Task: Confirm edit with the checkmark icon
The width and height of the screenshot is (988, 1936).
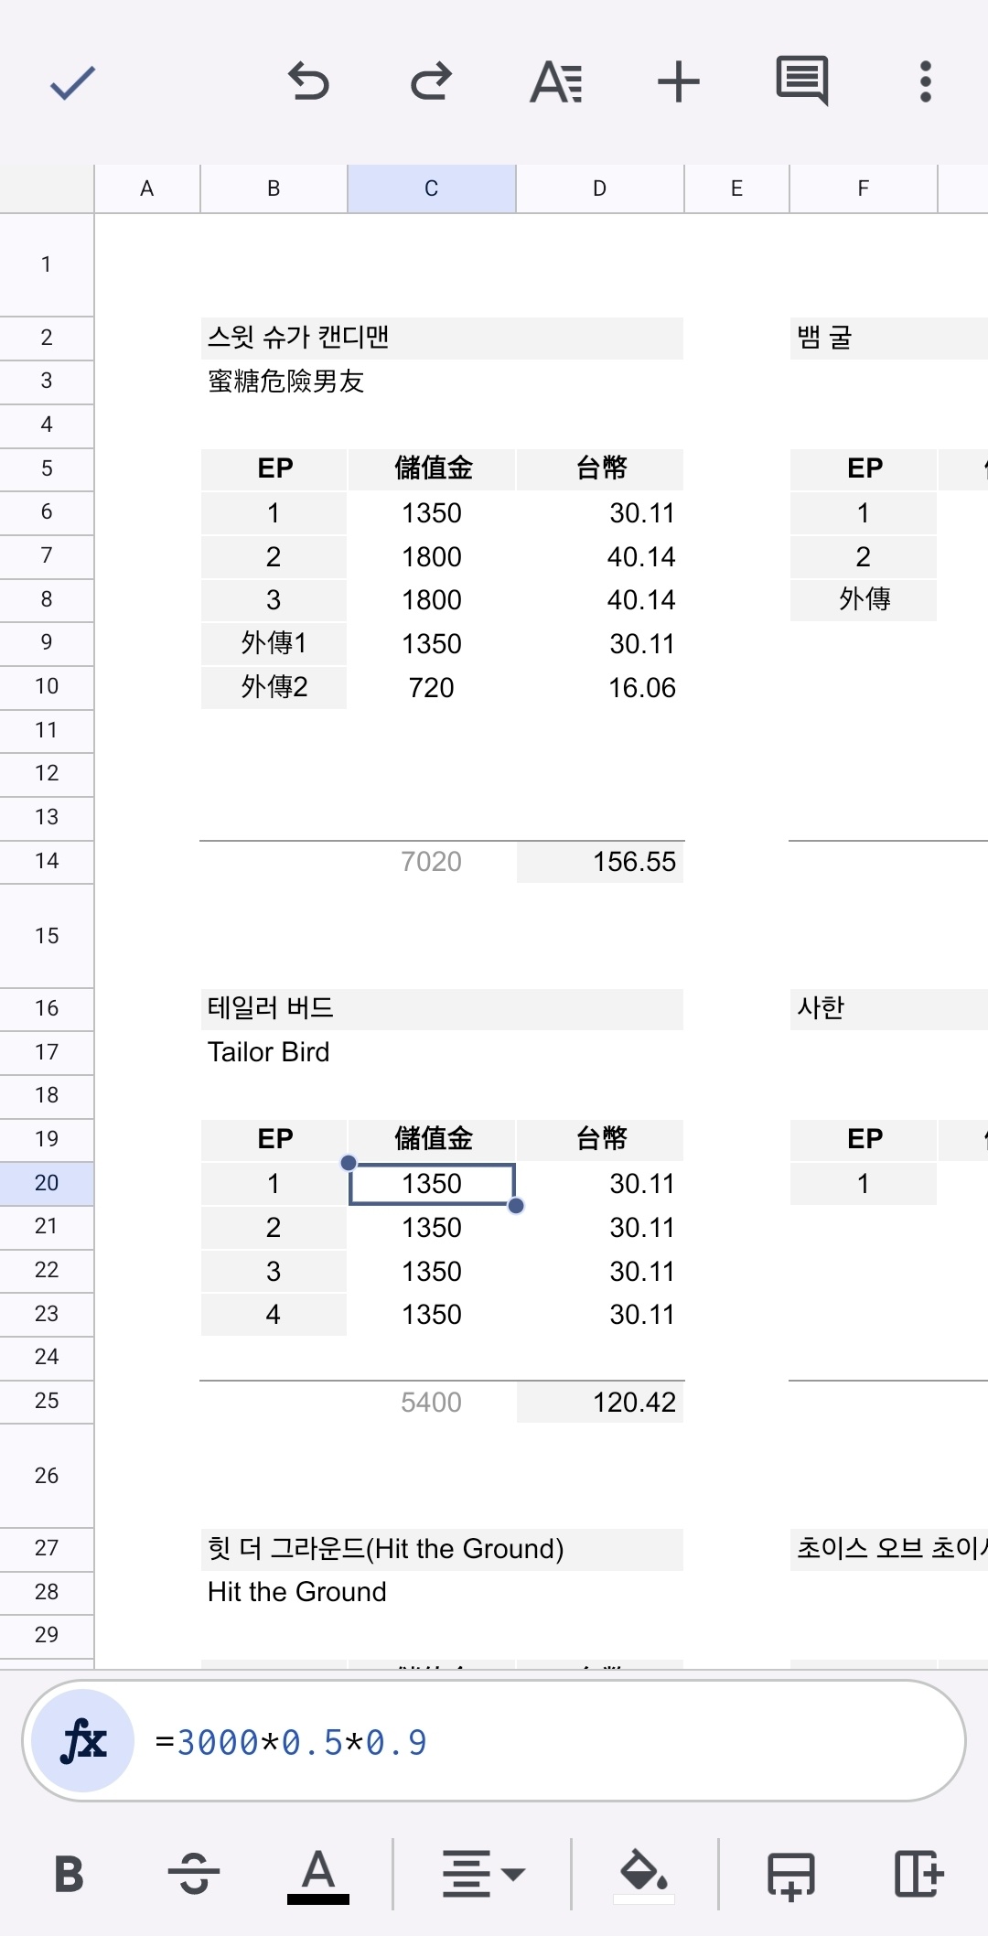Action: [x=72, y=82]
